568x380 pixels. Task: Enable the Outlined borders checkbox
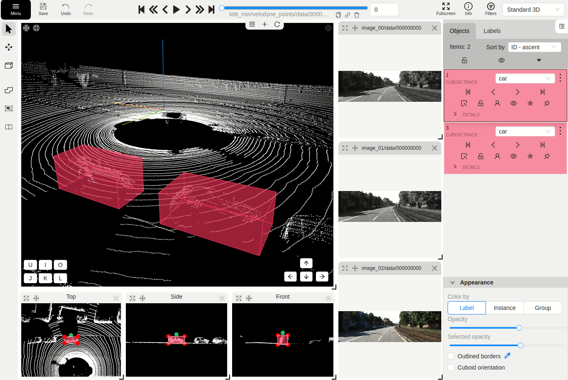pyautogui.click(x=451, y=356)
